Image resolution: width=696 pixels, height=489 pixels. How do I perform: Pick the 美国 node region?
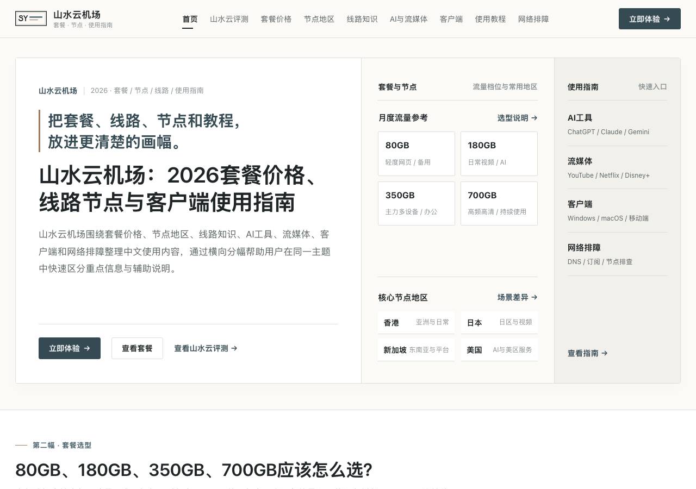(x=499, y=350)
